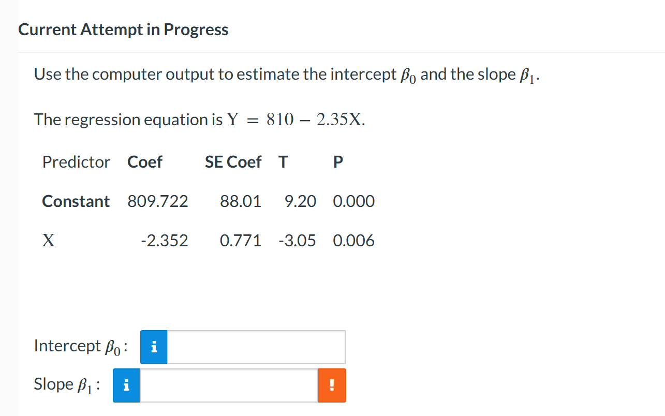Click the standard error value 0.771
665x416 pixels.
[241, 240]
